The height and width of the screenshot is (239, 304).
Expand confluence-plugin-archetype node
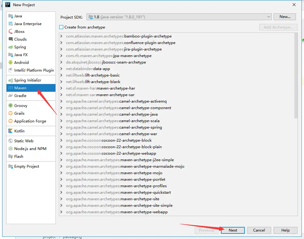click(61, 43)
